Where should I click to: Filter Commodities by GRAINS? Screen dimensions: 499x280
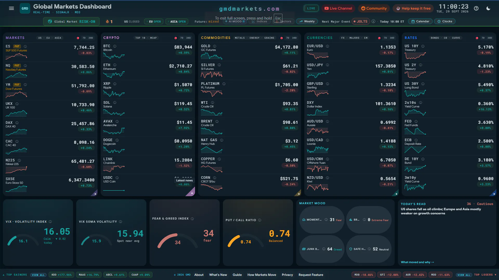click(x=269, y=38)
